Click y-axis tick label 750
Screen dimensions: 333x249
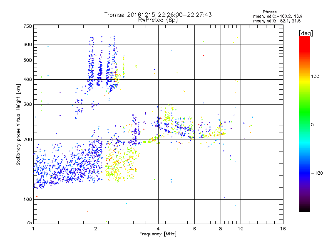[28, 26]
